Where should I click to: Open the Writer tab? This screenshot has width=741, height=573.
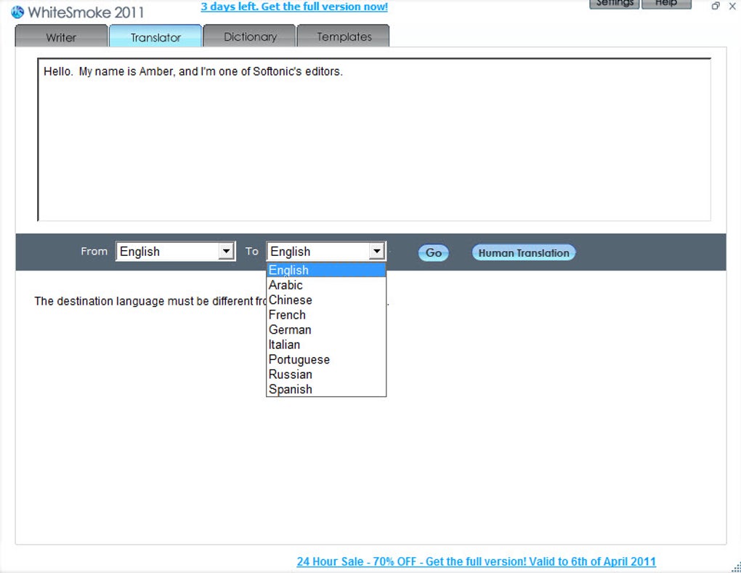62,36
